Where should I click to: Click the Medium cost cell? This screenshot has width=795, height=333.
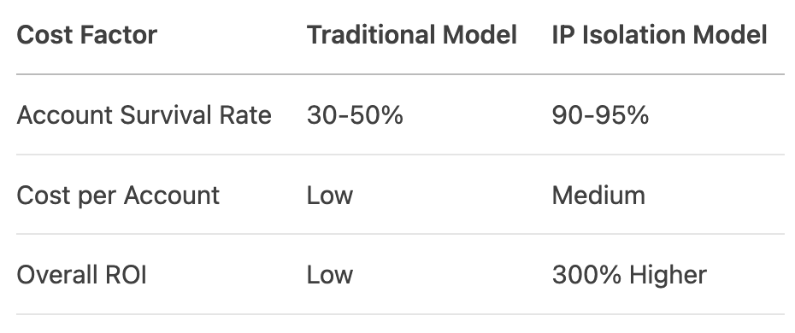point(598,196)
